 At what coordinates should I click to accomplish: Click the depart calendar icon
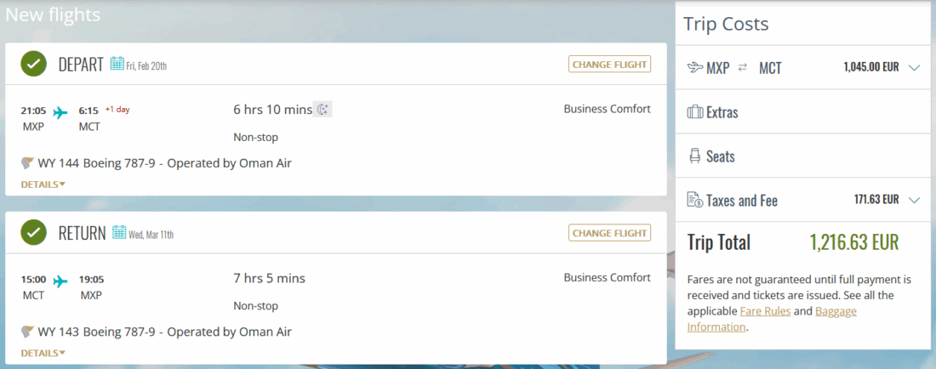point(117,64)
